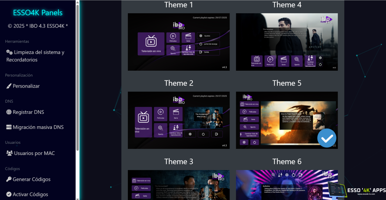Click the sidebar vertical scrollbar

pos(78,76)
